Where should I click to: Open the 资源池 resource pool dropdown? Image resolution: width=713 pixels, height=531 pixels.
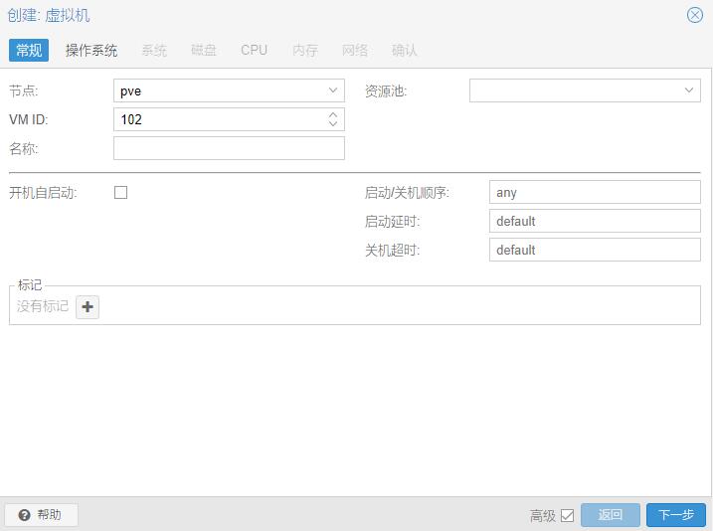(689, 90)
